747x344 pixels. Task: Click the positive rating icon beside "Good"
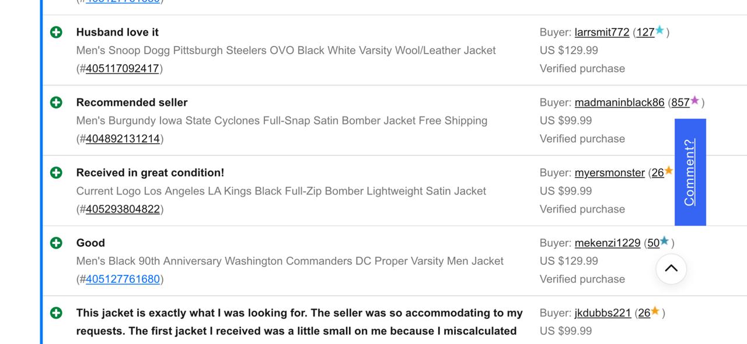[56, 243]
